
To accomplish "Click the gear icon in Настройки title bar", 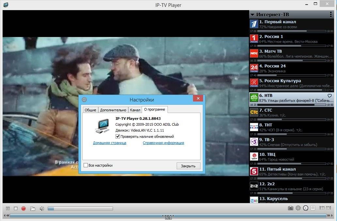I will pos(84,100).
